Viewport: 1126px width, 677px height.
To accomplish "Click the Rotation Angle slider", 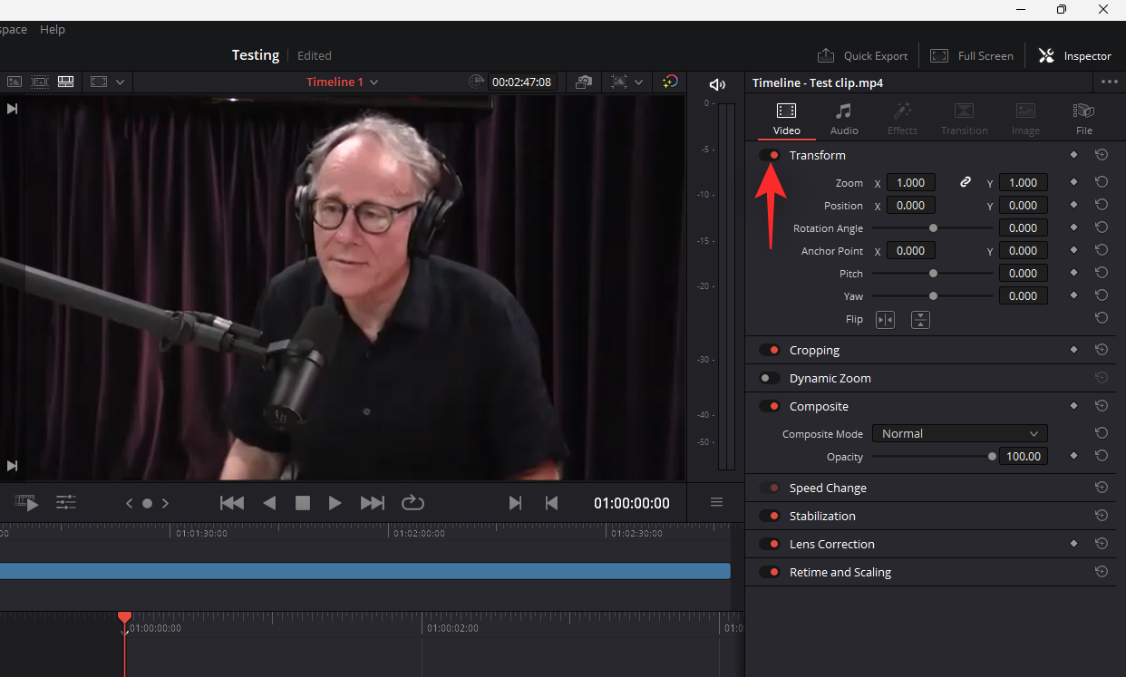I will point(933,227).
